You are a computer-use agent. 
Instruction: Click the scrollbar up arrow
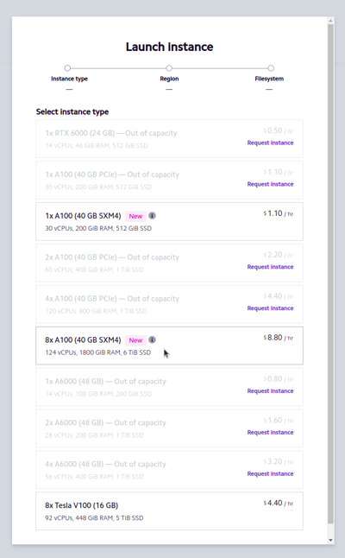(331, 21)
